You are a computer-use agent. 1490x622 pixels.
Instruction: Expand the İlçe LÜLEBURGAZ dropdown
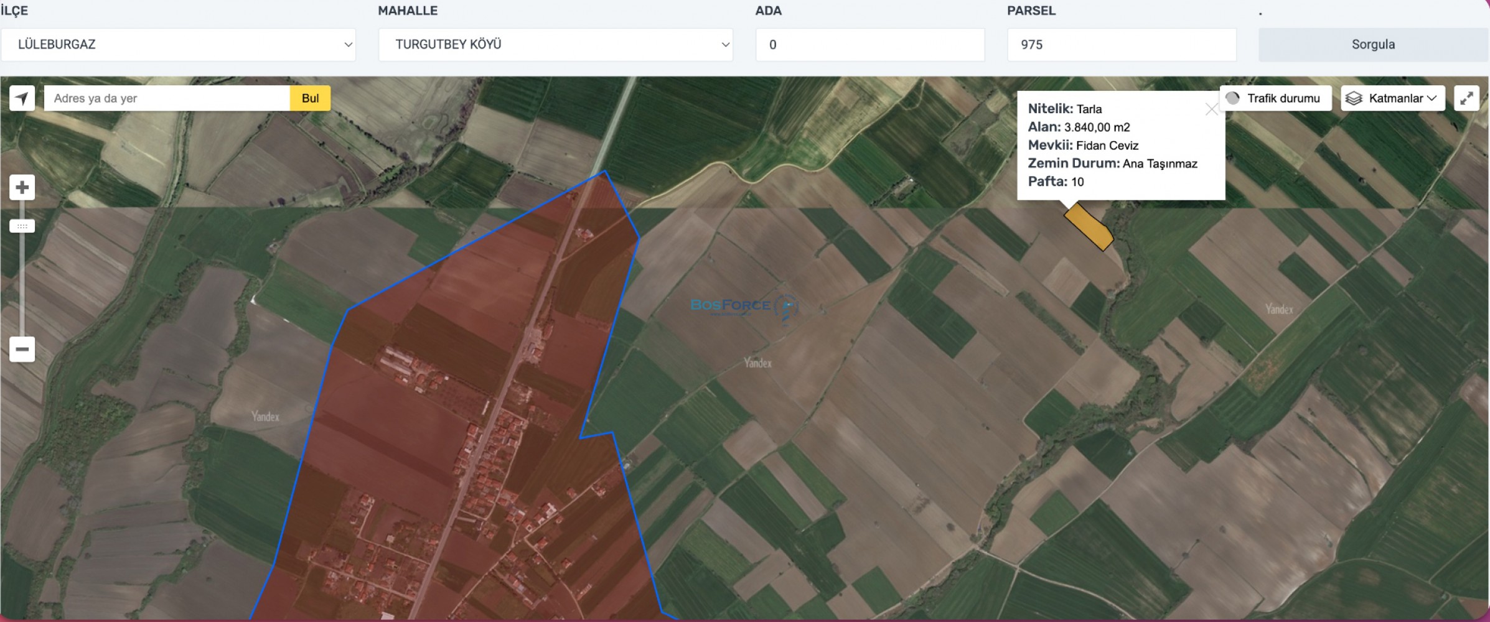click(179, 45)
